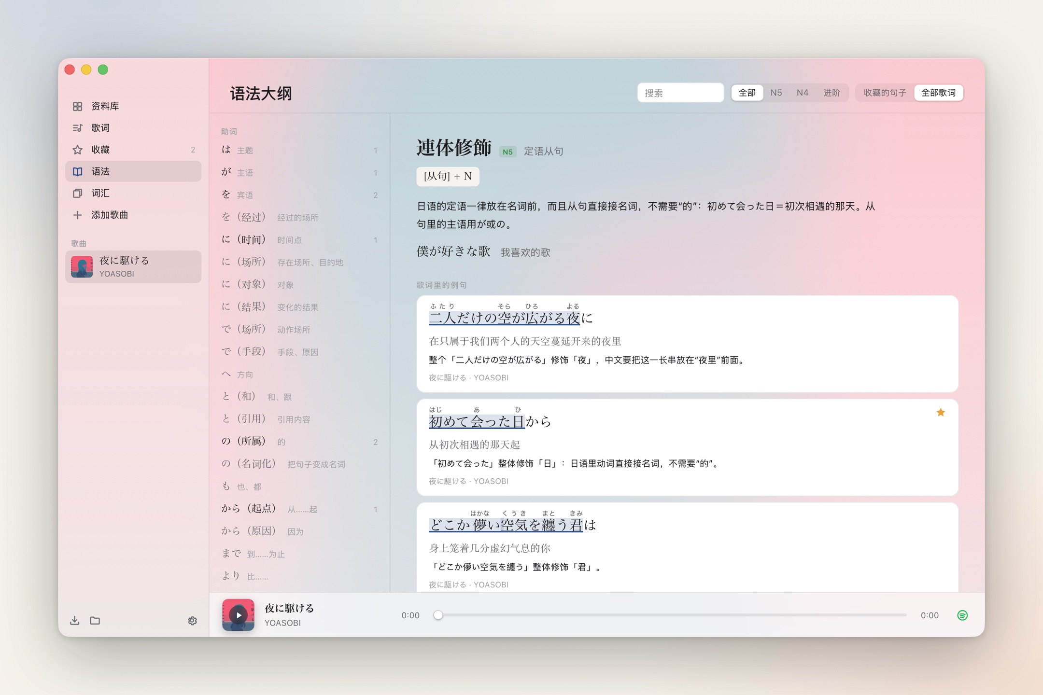Play the song with the play button
Image resolution: width=1043 pixels, height=695 pixels.
click(x=238, y=615)
